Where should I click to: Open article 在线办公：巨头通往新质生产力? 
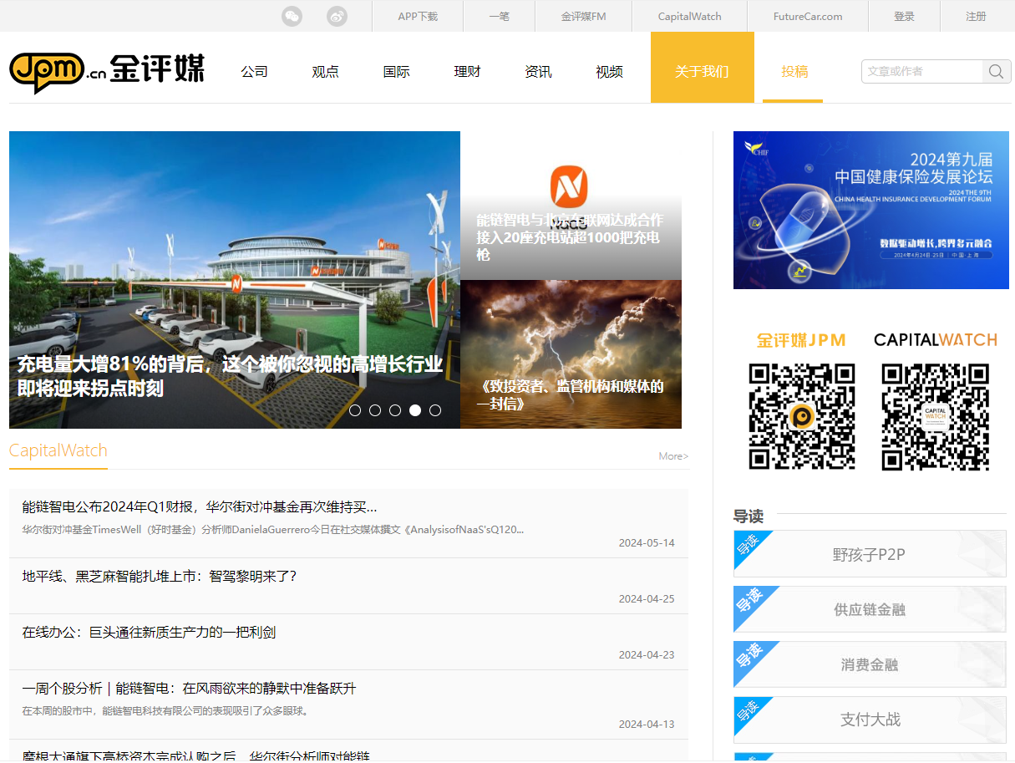pyautogui.click(x=149, y=633)
